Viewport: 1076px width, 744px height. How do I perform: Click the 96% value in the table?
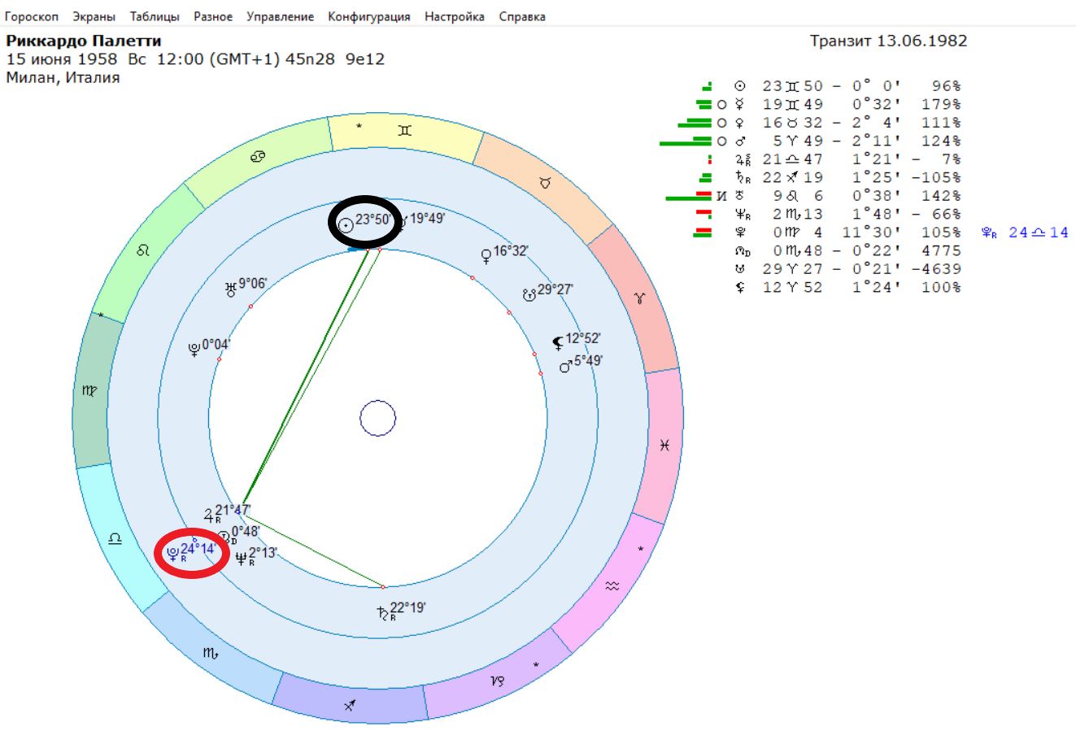click(x=947, y=86)
